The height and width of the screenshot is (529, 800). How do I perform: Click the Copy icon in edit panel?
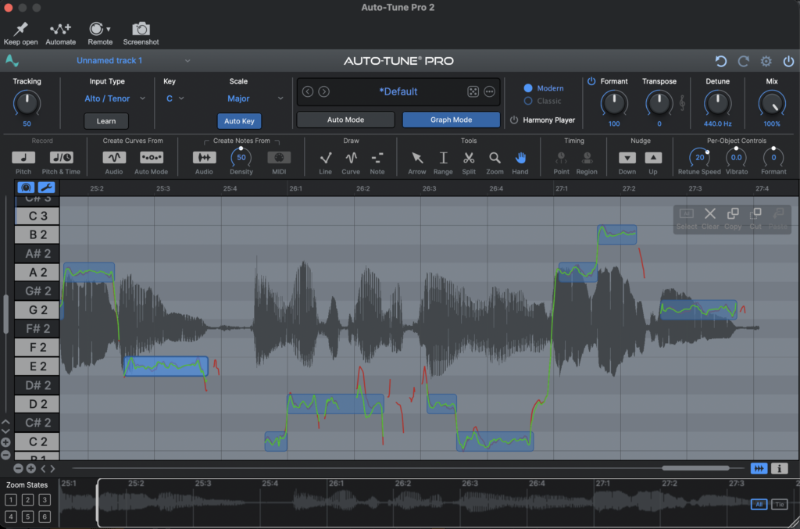pos(733,213)
